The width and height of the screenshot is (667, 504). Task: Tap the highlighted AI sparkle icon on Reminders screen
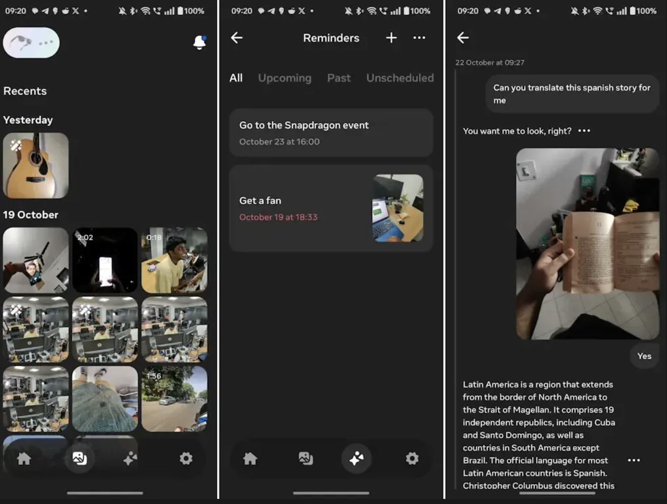[356, 459]
